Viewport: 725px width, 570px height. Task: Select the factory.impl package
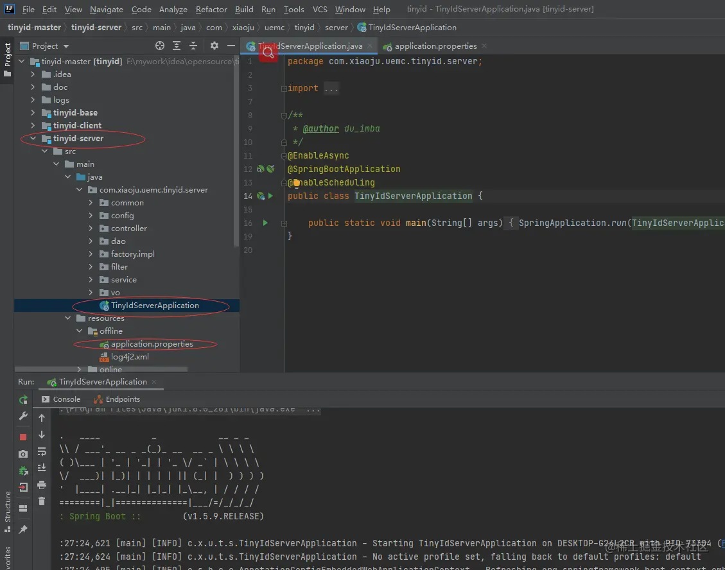tap(132, 254)
